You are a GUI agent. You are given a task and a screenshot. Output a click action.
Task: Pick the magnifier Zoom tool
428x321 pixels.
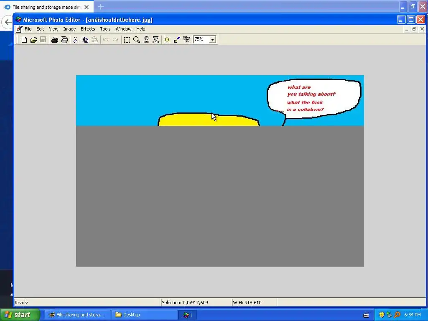[137, 40]
